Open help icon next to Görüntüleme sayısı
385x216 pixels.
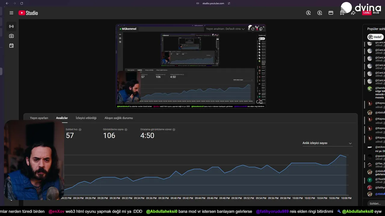coord(126,130)
